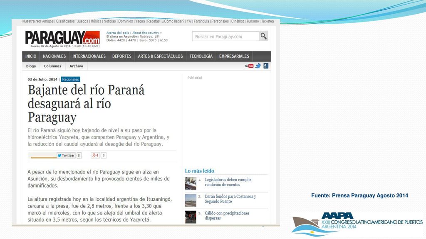The height and width of the screenshot is (239, 426).
Task: Open 'Cálido con precipitaciones dispersas' article
Action: pyautogui.click(x=227, y=216)
